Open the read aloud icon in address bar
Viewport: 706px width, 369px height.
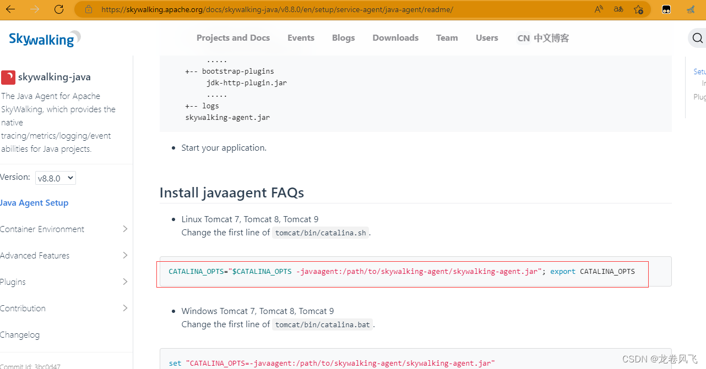point(599,9)
